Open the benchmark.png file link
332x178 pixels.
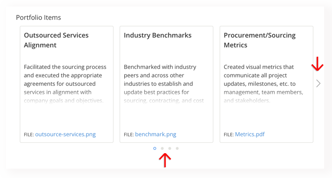click(156, 134)
